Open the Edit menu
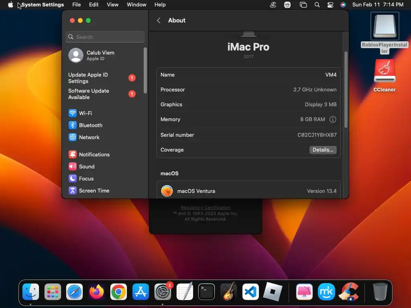The width and height of the screenshot is (411, 308). tap(94, 5)
